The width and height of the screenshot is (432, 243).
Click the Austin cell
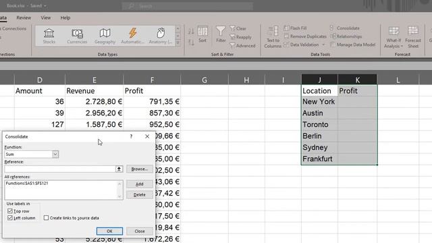tap(319, 113)
